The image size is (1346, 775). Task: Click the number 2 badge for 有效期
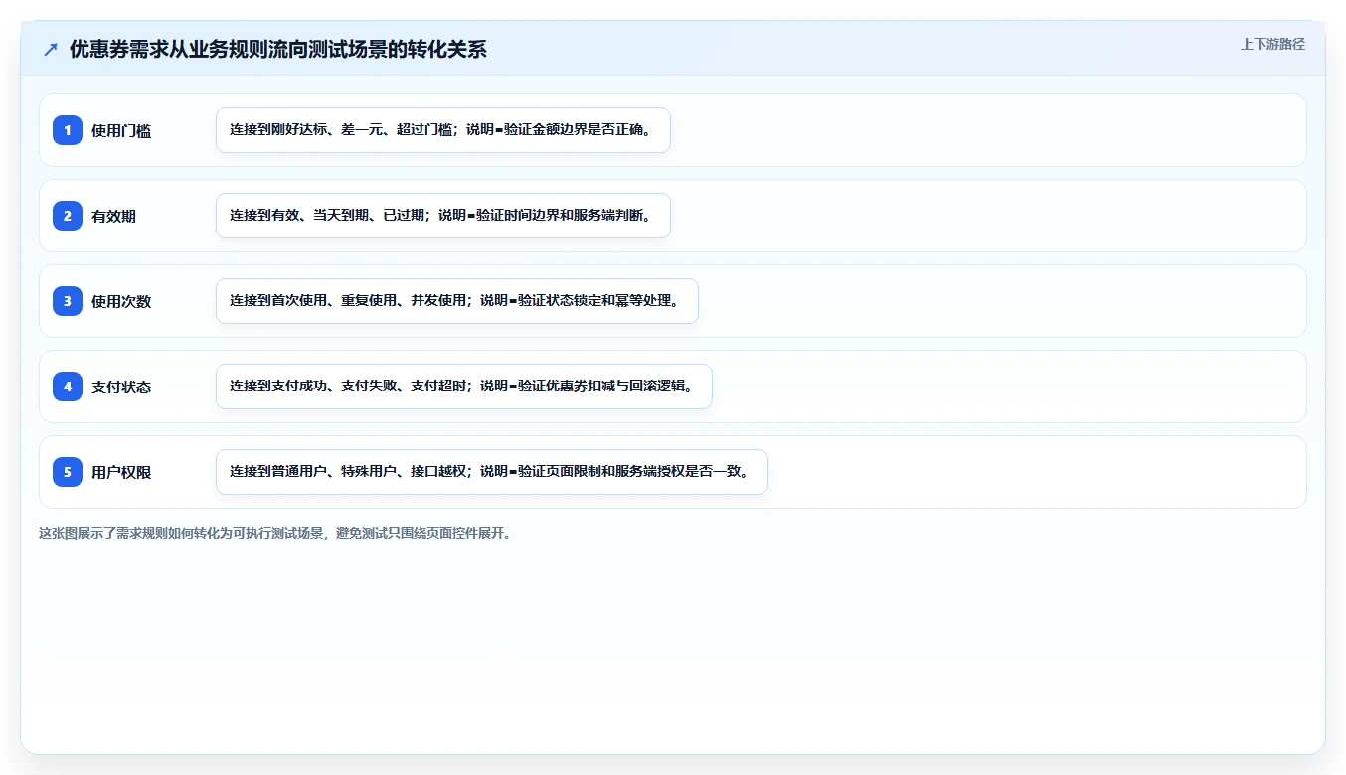(68, 216)
